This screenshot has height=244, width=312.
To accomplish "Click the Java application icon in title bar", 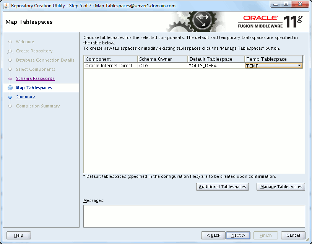I will [x=6, y=6].
